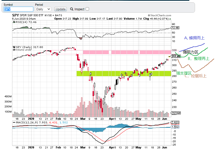Click the Symbol field label
Viewport: 219px width, 151px height.
(x=8, y=5)
